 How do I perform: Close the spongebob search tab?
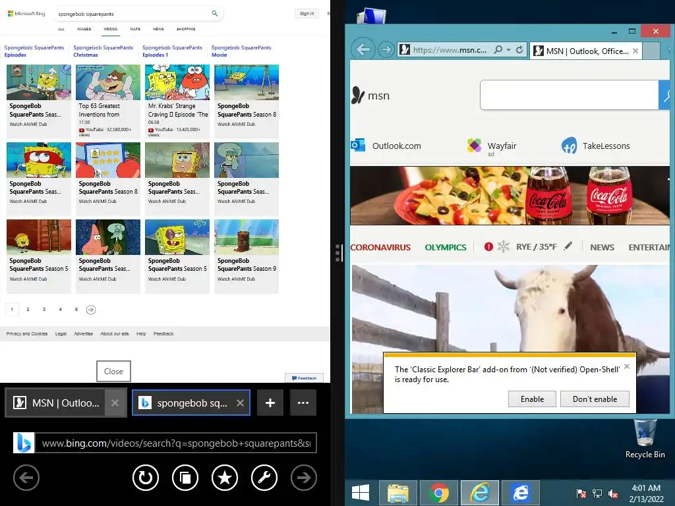click(240, 403)
